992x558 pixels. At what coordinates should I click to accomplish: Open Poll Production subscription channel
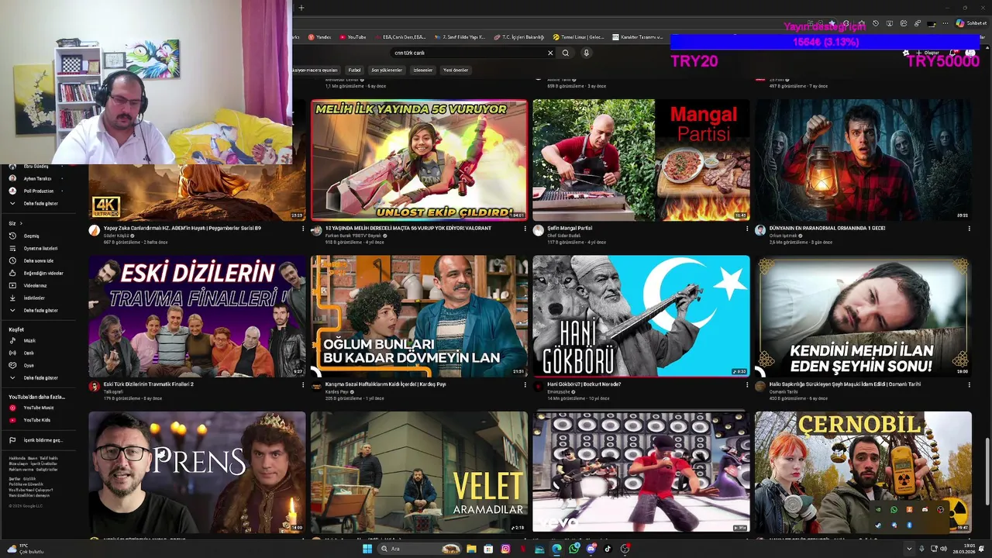click(x=38, y=191)
